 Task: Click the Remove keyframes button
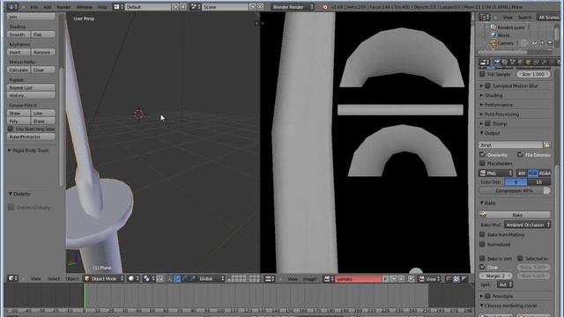43,52
